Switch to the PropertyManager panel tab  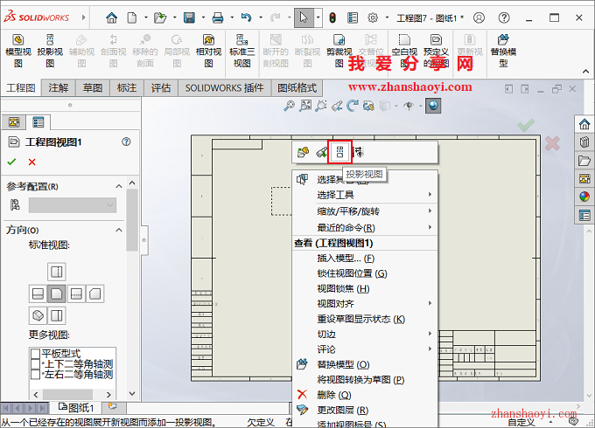pos(38,122)
